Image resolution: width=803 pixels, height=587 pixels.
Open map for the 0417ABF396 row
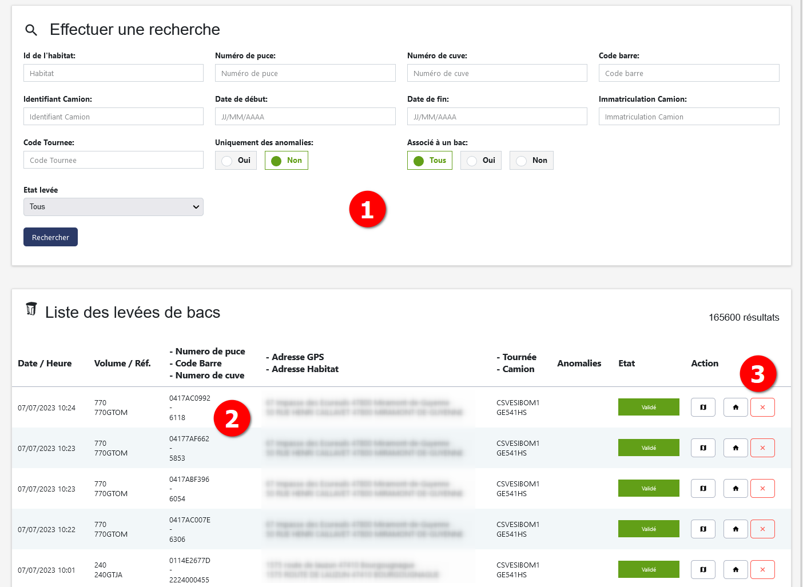[x=703, y=489]
